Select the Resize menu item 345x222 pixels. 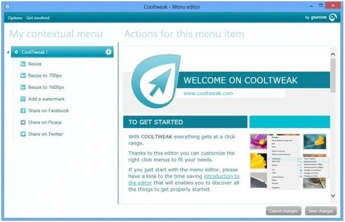(x=35, y=64)
